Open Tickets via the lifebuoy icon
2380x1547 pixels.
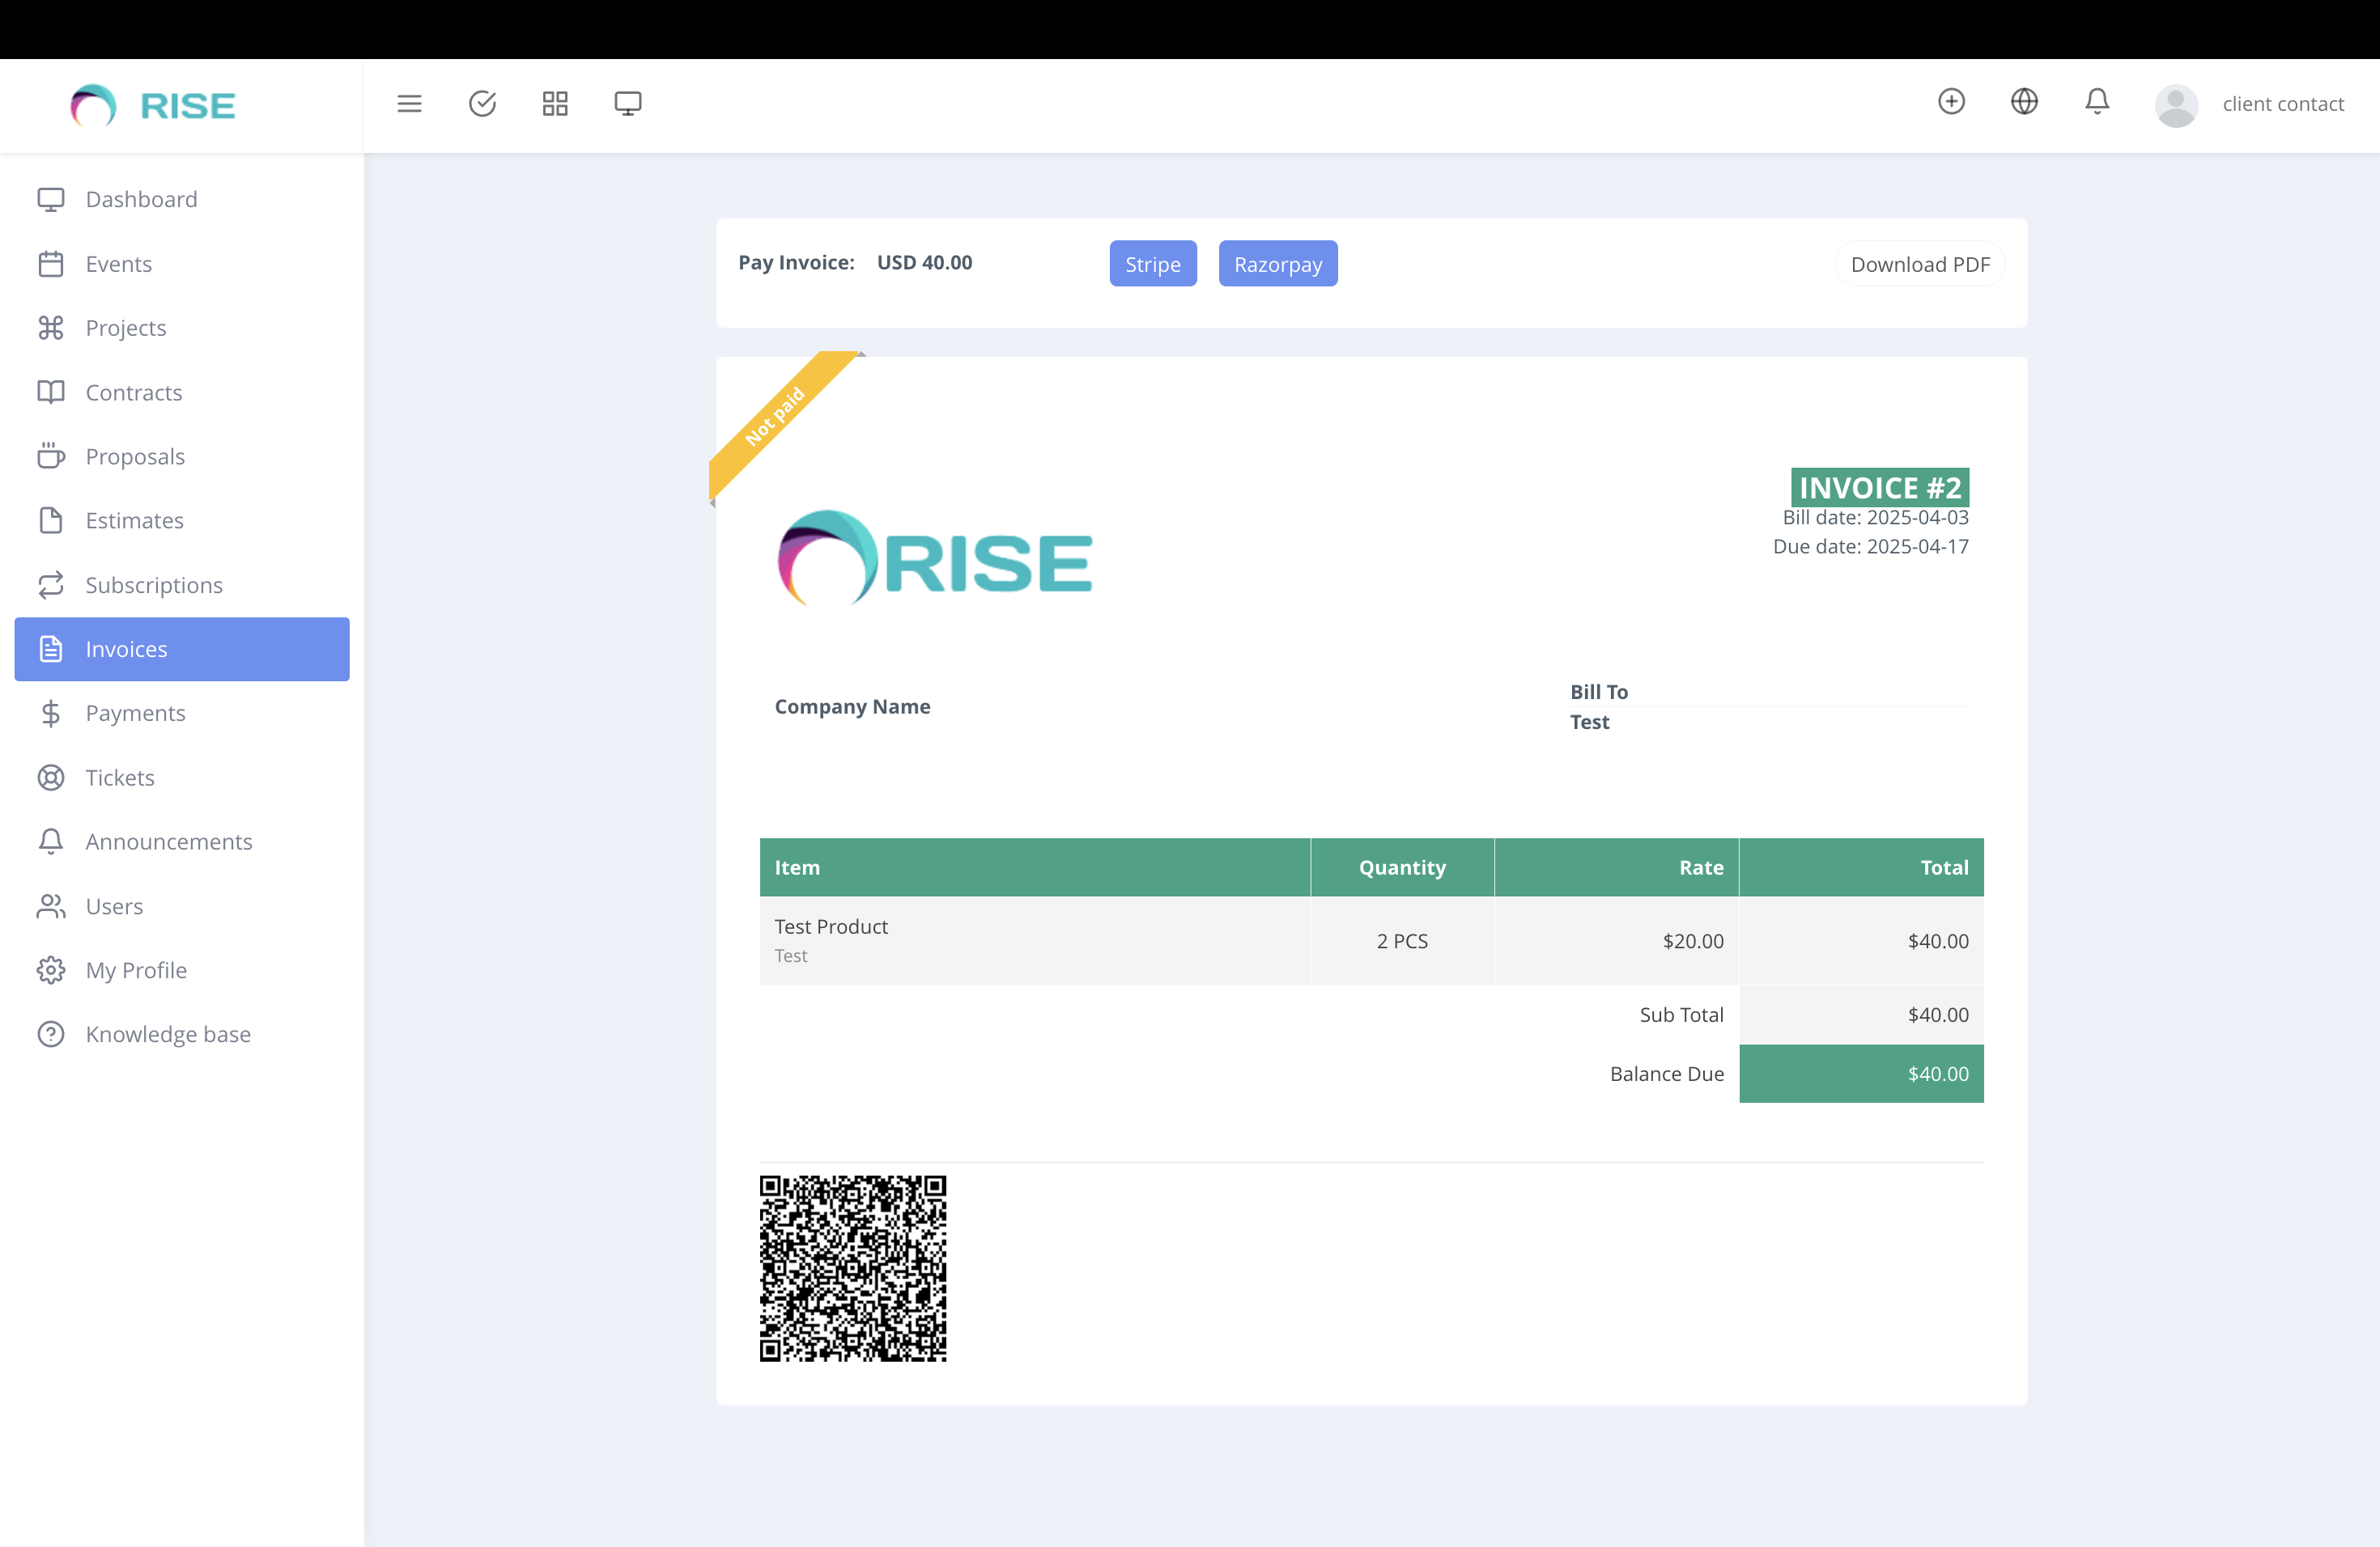click(52, 777)
